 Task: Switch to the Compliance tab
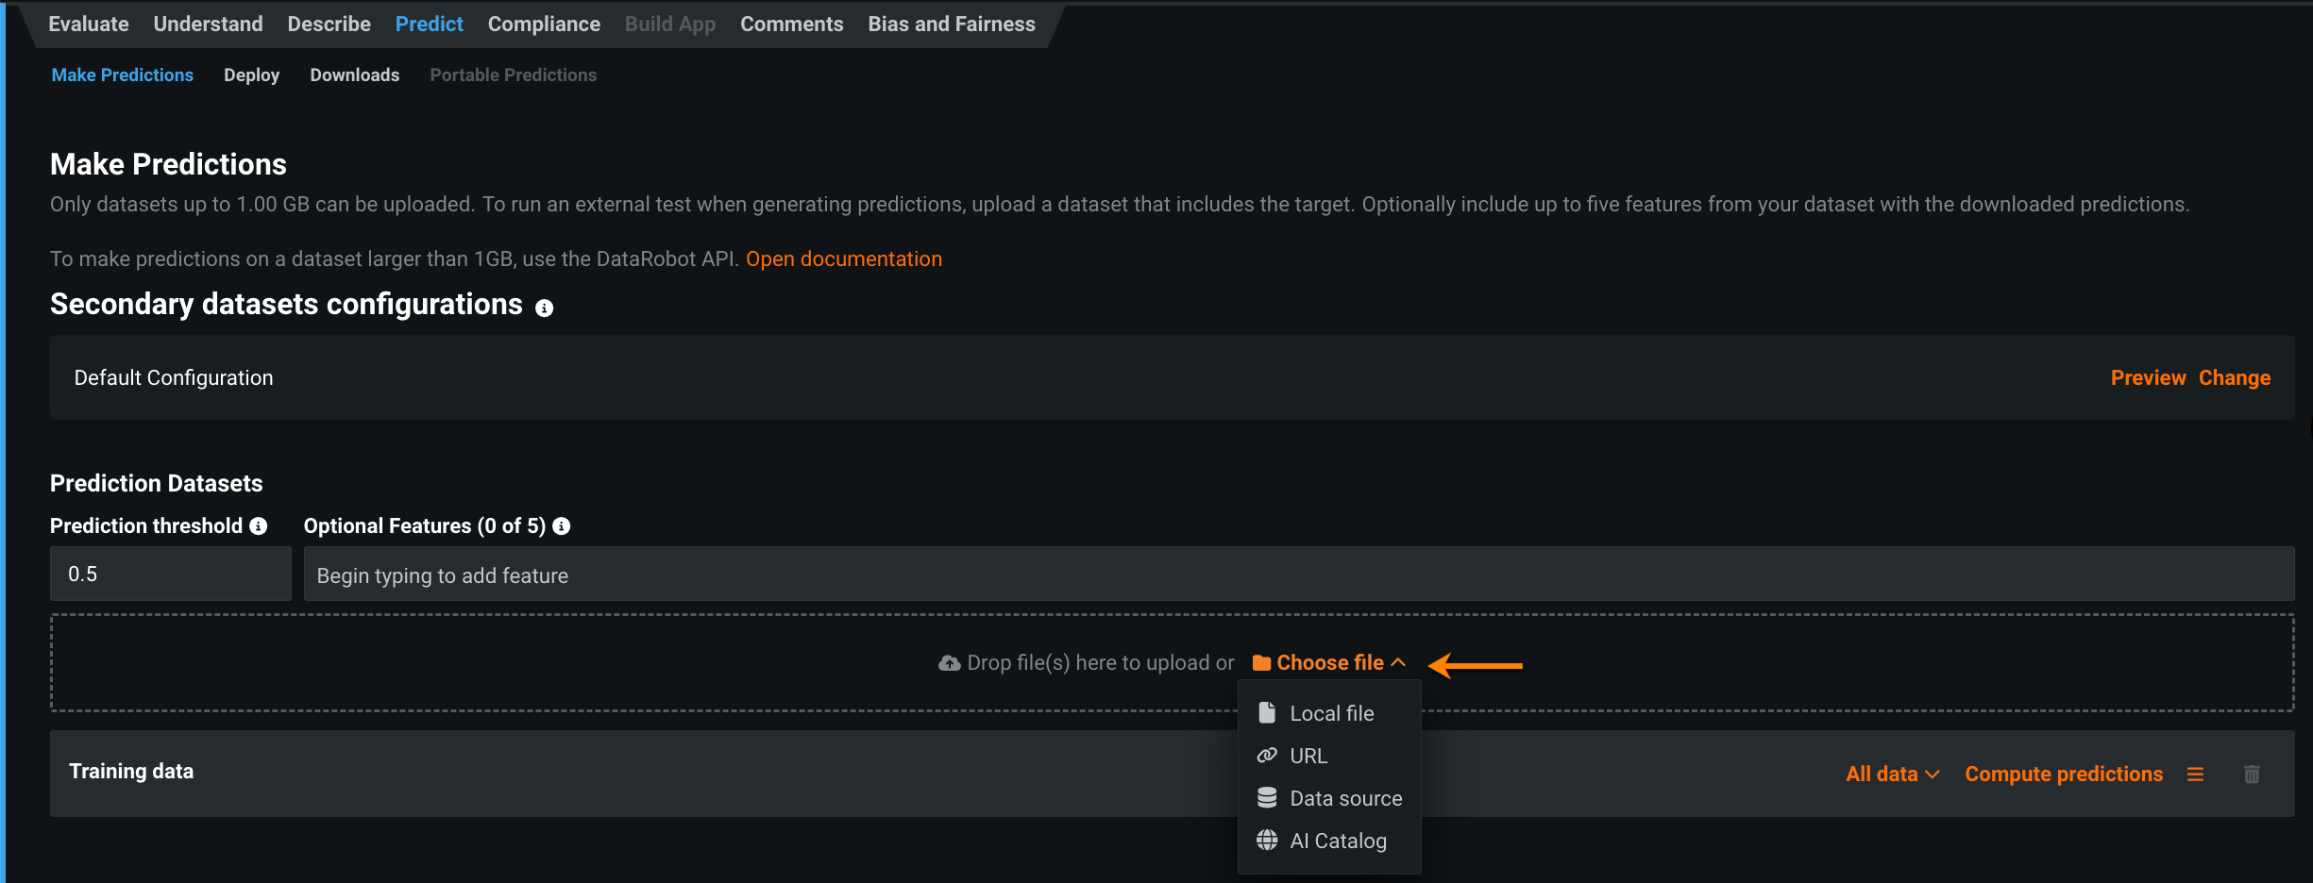[544, 25]
